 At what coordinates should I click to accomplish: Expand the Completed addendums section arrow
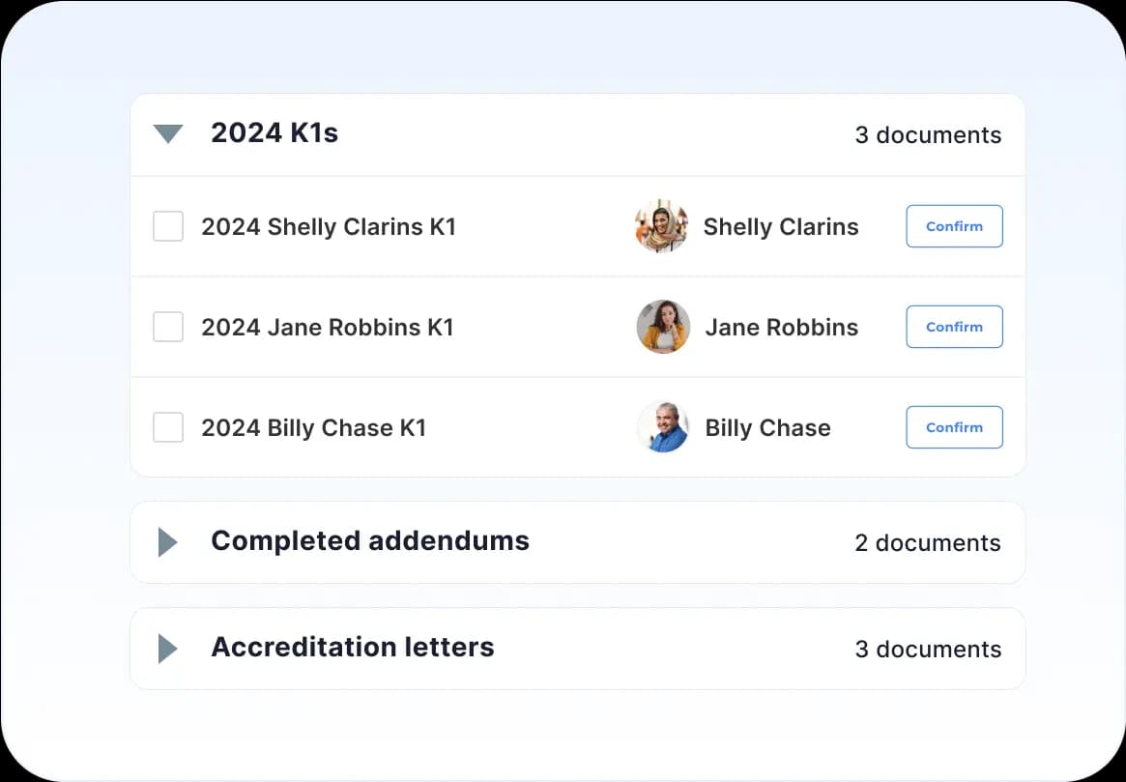coord(168,542)
